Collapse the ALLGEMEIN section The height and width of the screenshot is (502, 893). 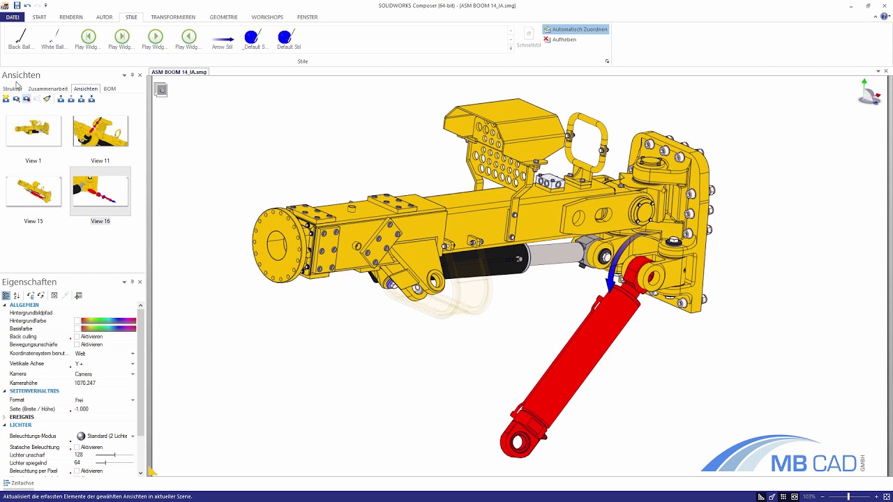point(4,305)
